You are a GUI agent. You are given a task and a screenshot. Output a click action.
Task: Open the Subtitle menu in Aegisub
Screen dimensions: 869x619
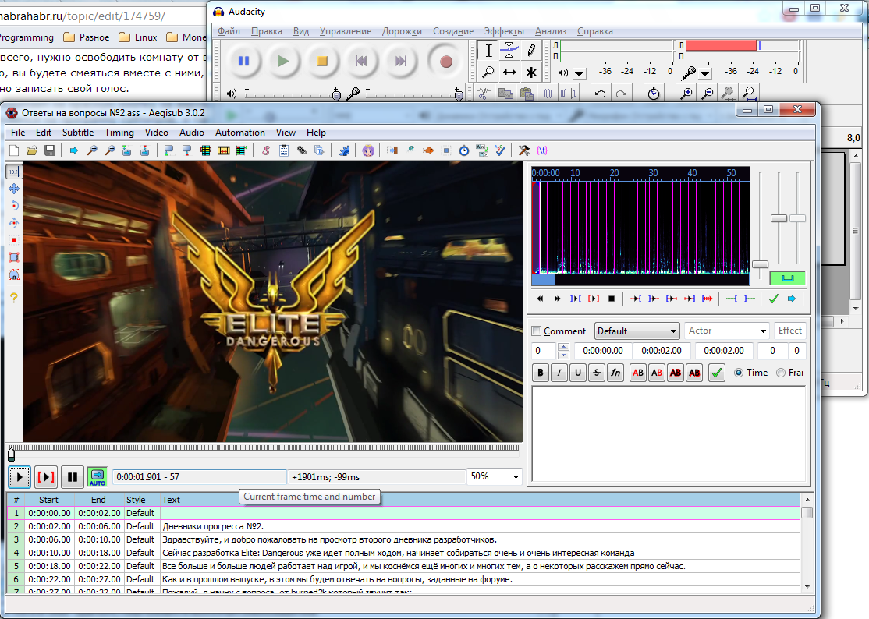(x=78, y=133)
